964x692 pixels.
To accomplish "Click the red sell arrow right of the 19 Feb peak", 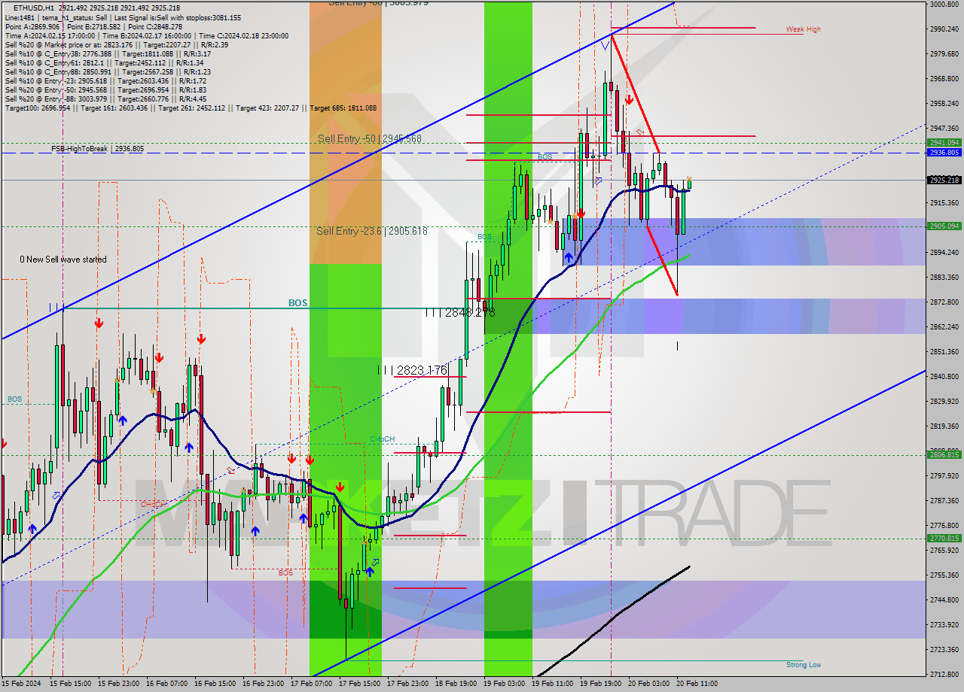I will tap(628, 99).
